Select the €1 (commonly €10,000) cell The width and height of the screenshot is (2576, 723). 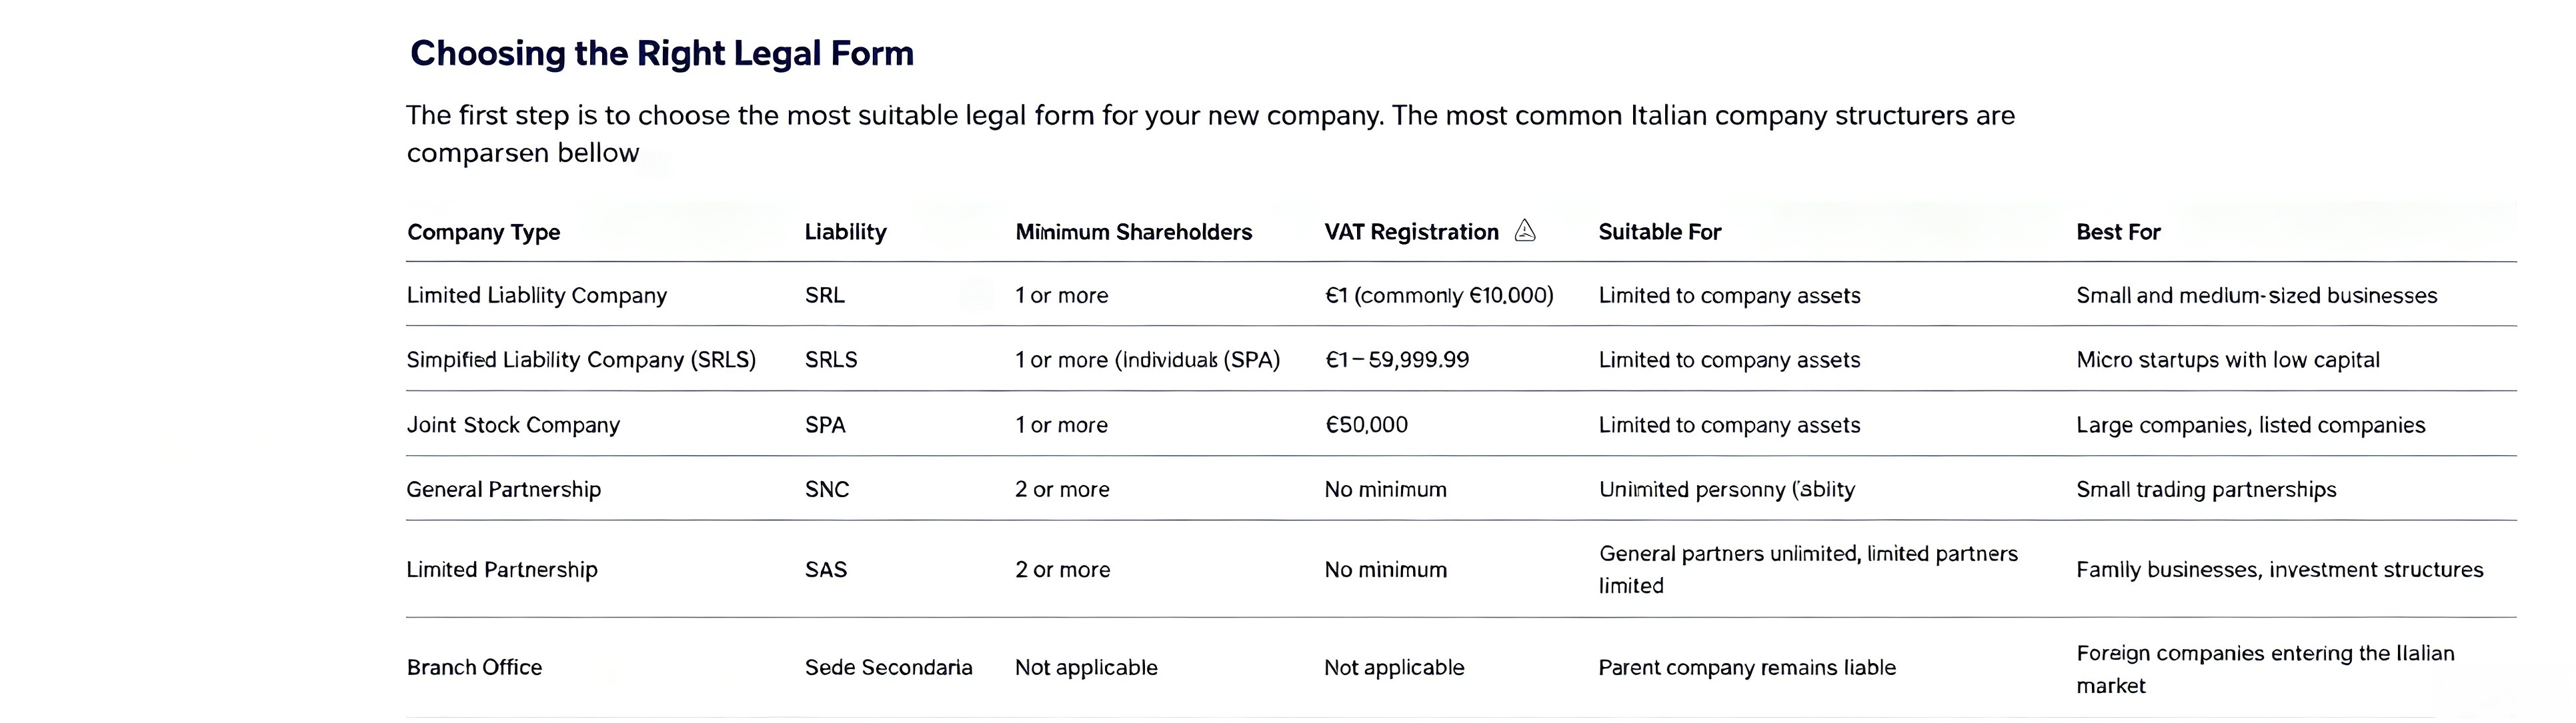click(x=1439, y=296)
